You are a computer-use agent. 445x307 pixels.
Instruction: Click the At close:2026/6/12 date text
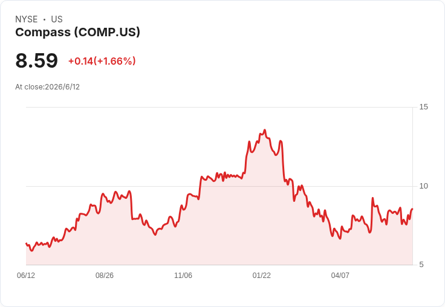47,87
